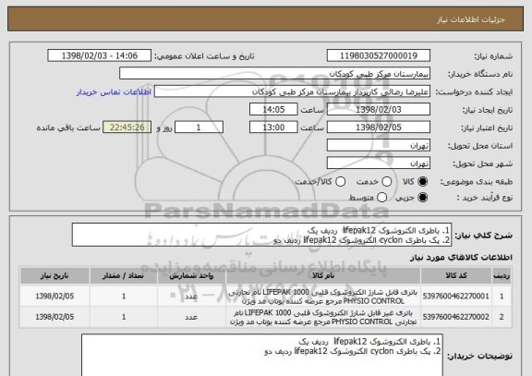This screenshot has height=376, width=532.
Task: Click the remaining days field showing 1
Action: [199, 127]
